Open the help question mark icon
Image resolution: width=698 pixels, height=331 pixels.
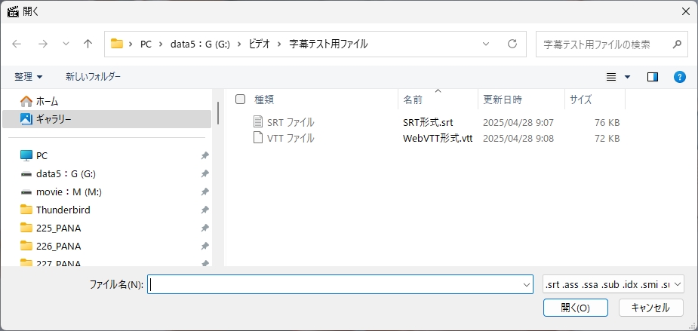(679, 77)
